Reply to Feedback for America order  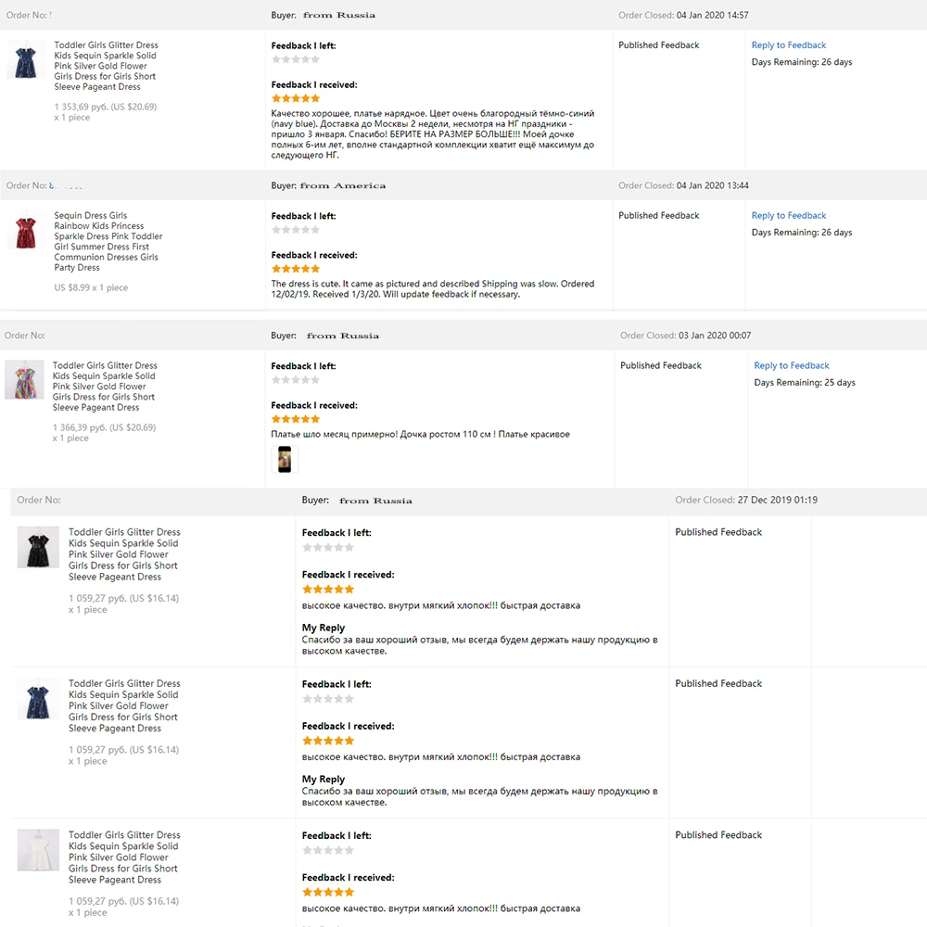tap(788, 215)
